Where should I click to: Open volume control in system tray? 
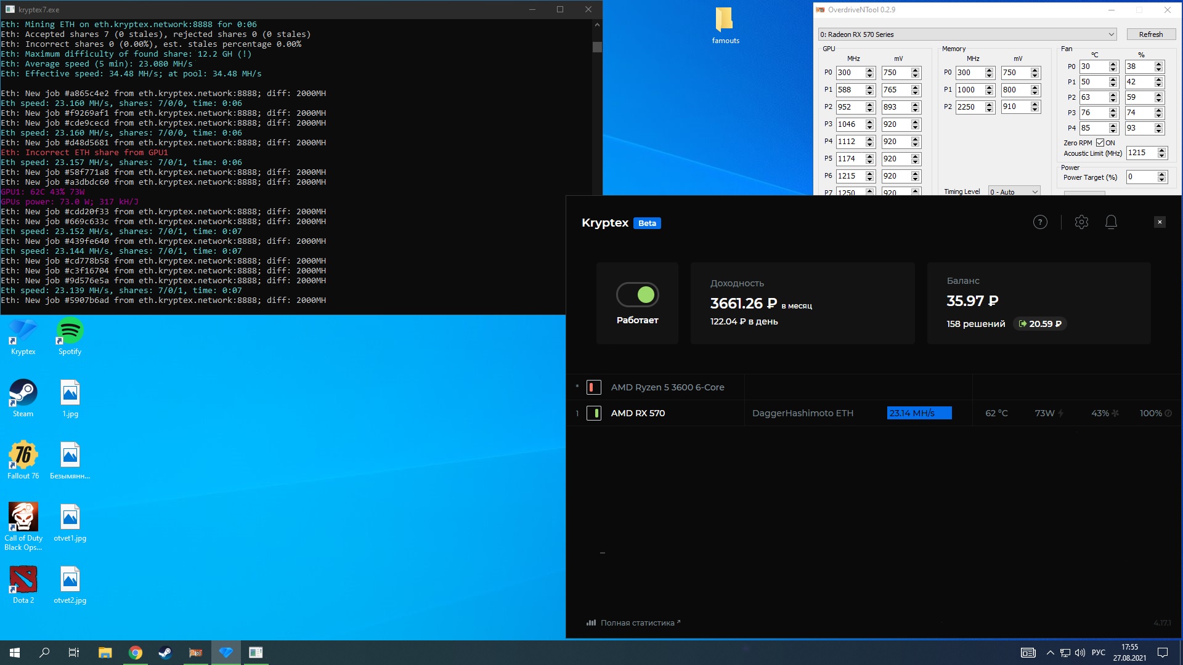[1079, 653]
